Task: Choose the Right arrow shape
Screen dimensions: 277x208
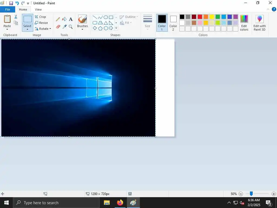Action: (x=111, y=28)
